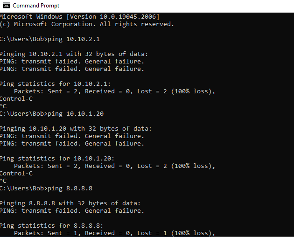
Task: Click the Microsoft Corporation copyright line
Action: [x=87, y=24]
